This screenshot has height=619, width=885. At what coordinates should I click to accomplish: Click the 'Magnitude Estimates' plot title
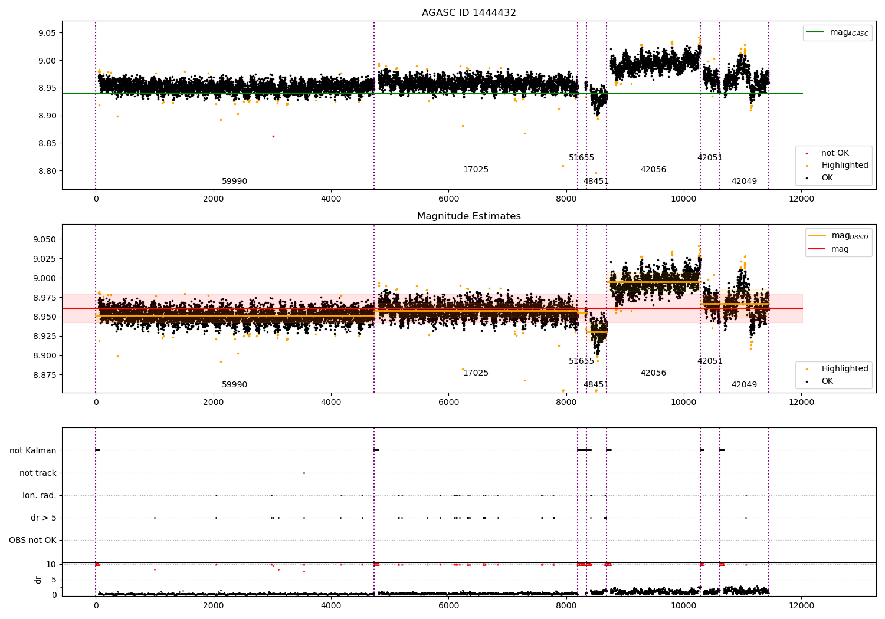[469, 216]
